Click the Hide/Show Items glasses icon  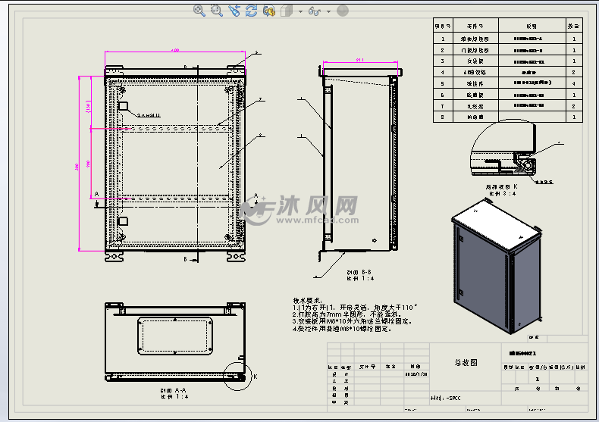pos(315,11)
